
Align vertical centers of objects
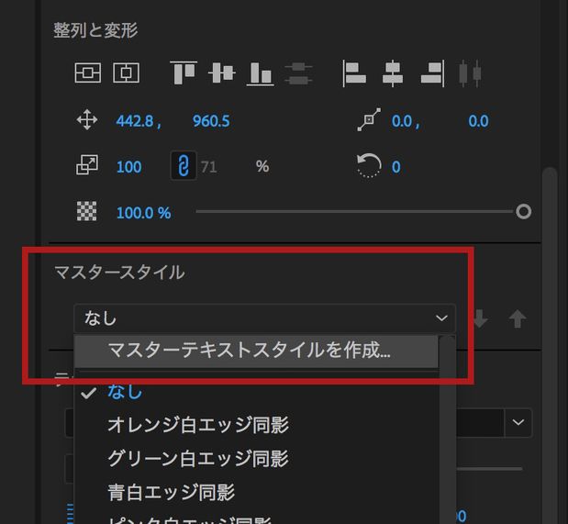(222, 72)
